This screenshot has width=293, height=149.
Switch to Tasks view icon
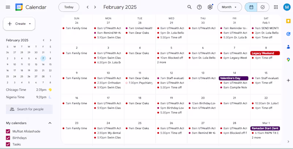263,7
